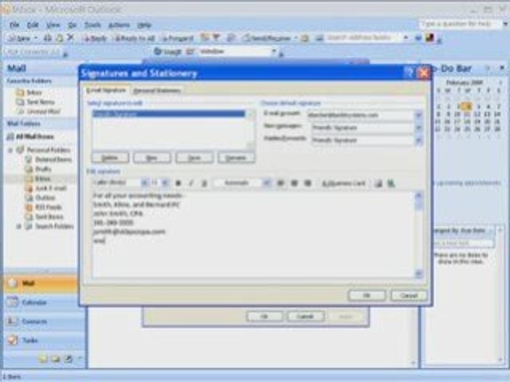Click Cancel in Signatures and Stationery dialog
Image resolution: width=510 pixels, height=382 pixels.
pos(409,296)
